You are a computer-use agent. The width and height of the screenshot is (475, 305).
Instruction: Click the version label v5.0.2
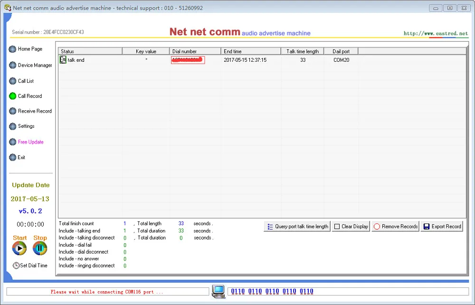point(30,211)
